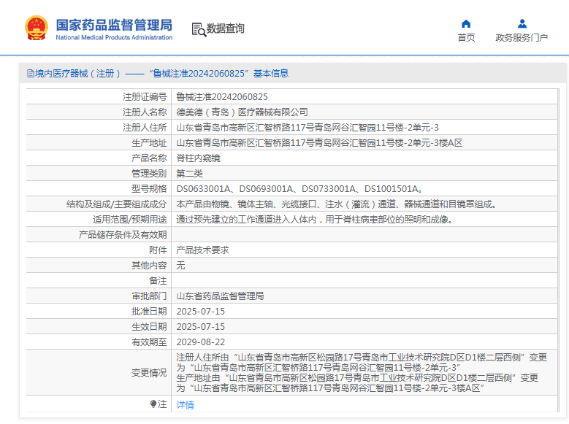Go to 首页 label
Screen dimensions: 569x424
(466, 38)
